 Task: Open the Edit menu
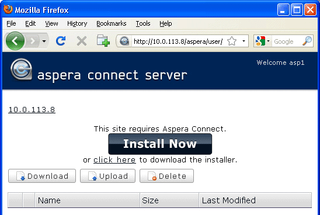[30, 24]
